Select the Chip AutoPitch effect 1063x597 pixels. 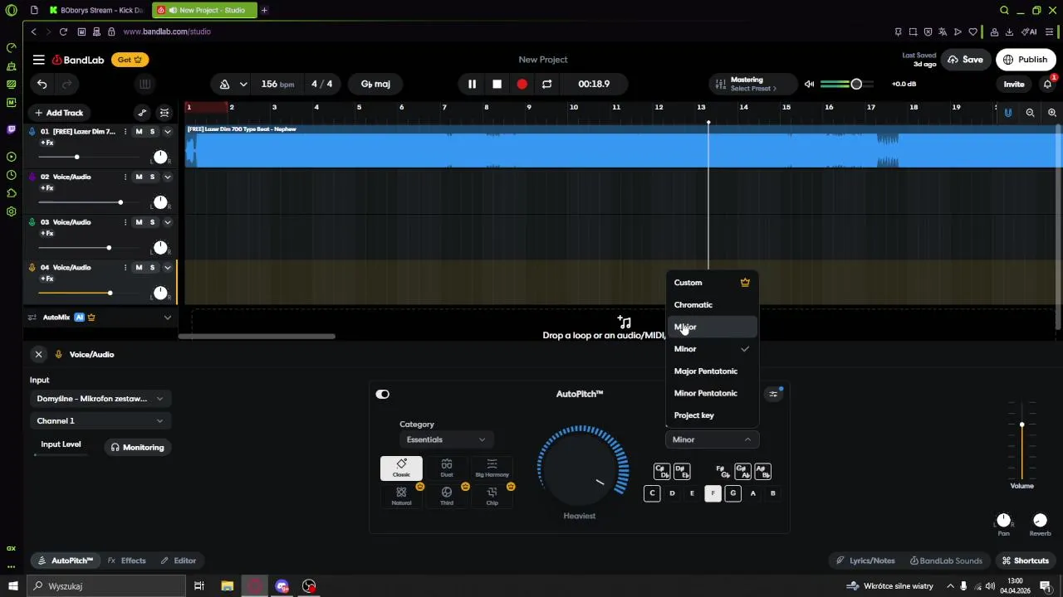click(x=492, y=496)
